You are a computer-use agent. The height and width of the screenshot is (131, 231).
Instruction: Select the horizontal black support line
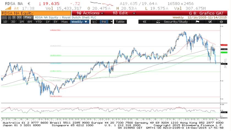pos(115,63)
